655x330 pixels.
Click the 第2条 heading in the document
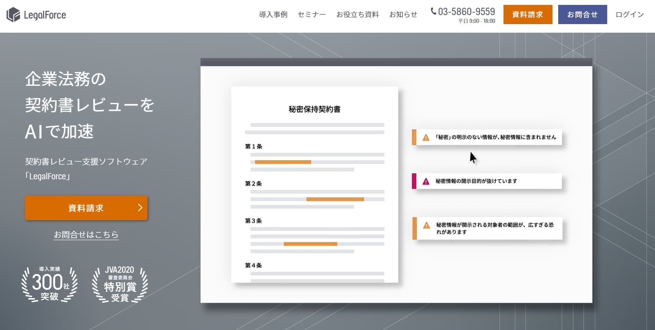coord(254,183)
